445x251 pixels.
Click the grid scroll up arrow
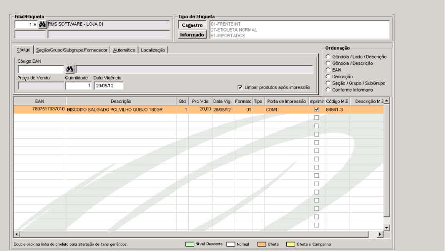pyautogui.click(x=387, y=100)
